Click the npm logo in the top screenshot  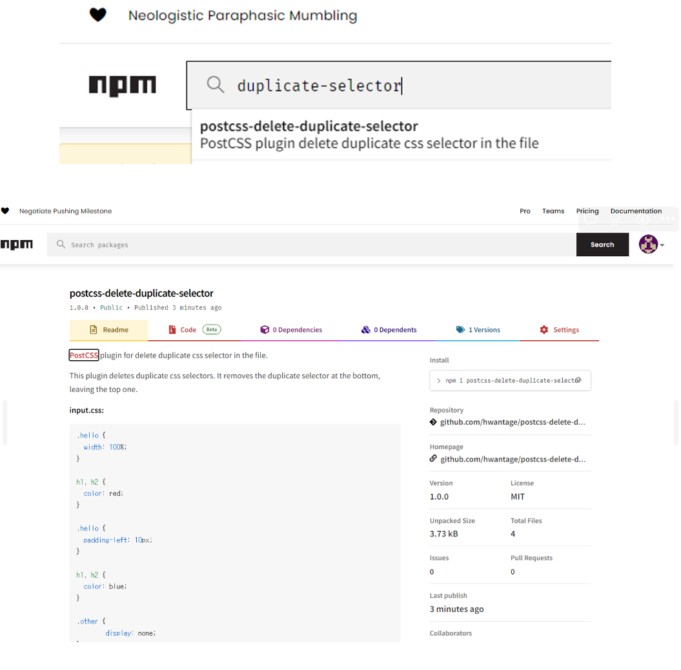click(x=123, y=86)
